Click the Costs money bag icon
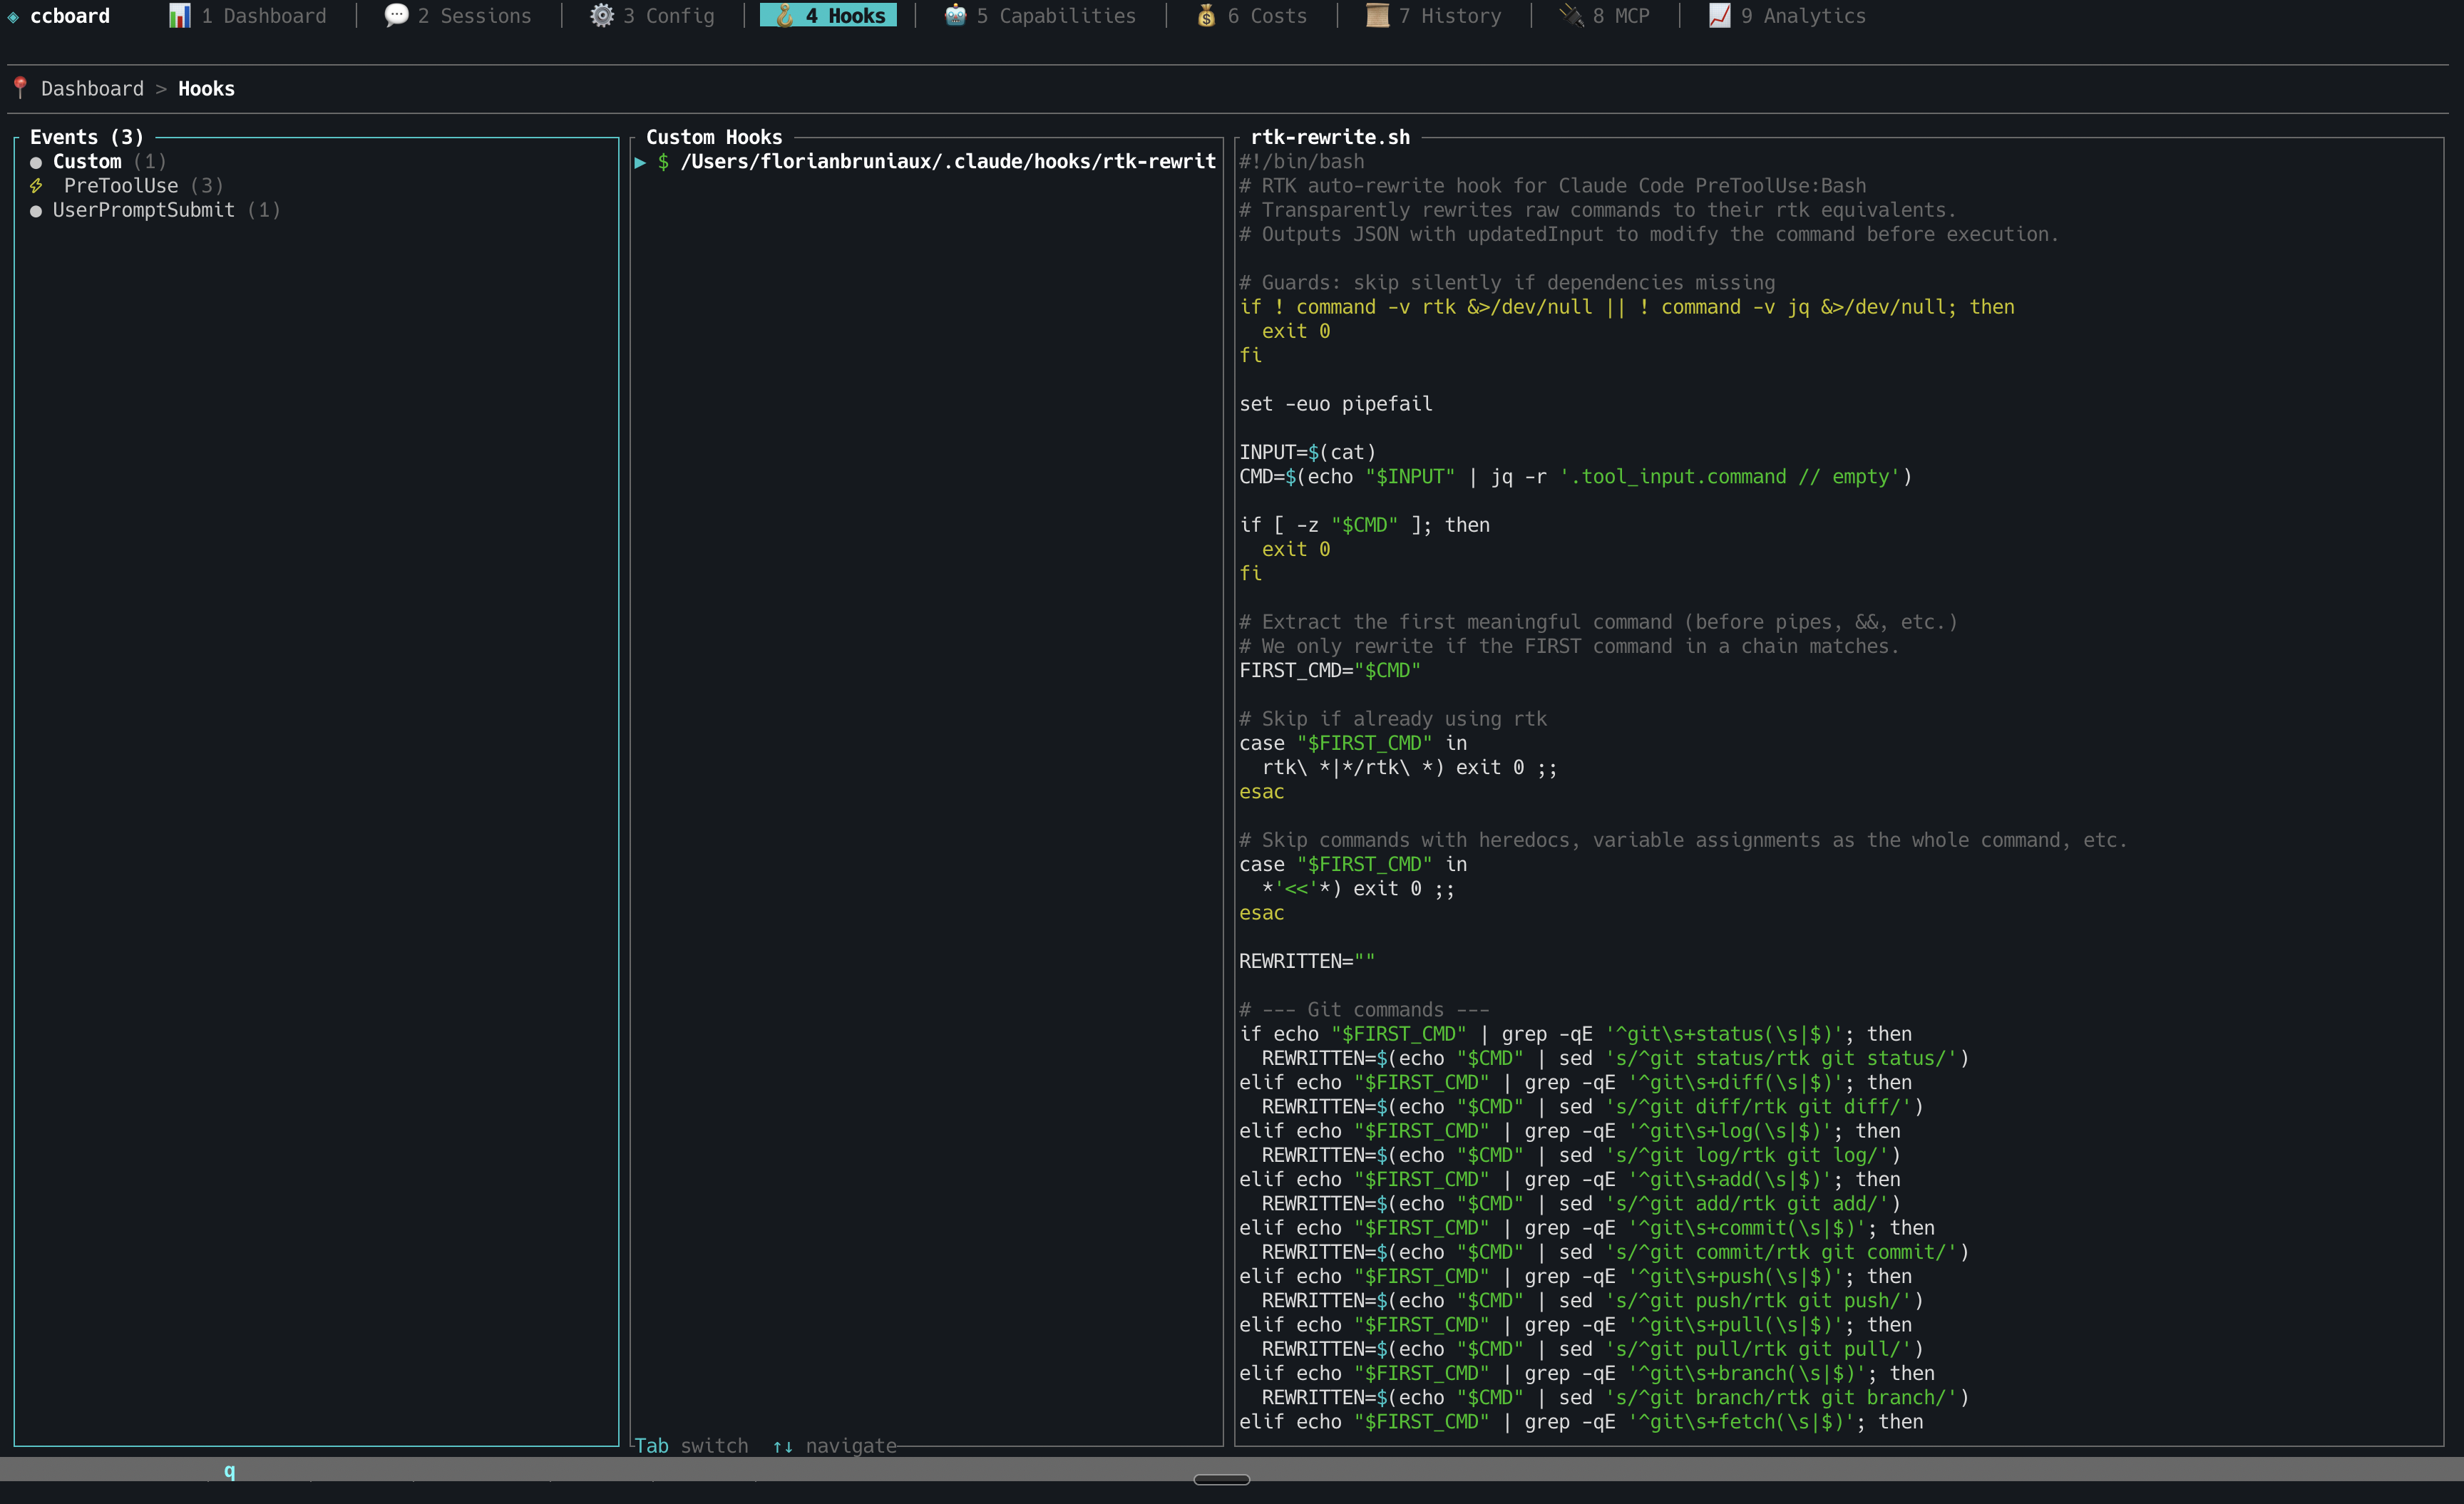Screen dimensions: 2464x1504 tap(1206, 16)
